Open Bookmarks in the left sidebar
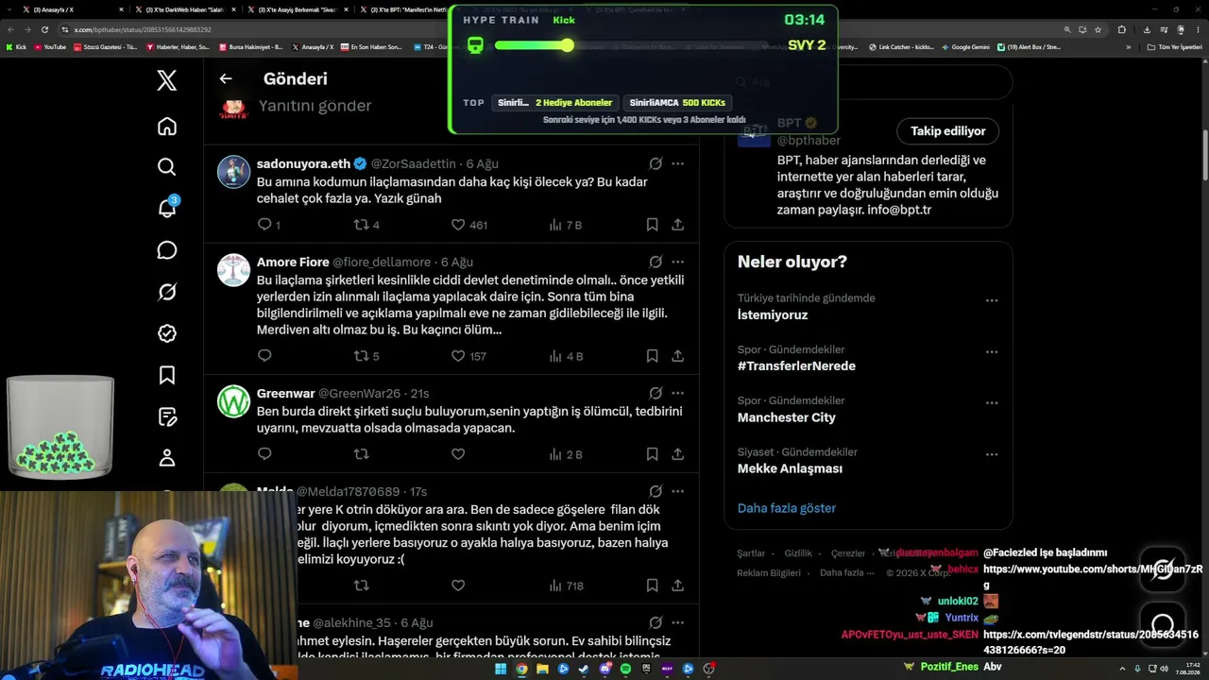This screenshot has height=680, width=1209. coord(167,375)
